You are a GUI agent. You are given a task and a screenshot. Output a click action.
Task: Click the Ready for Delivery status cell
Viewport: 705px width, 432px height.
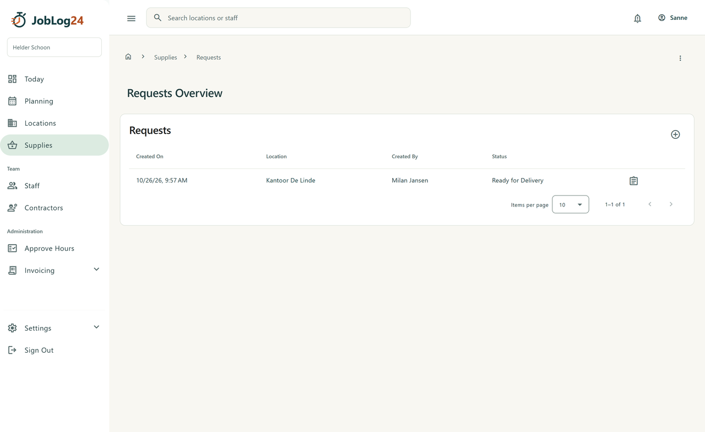pos(518,180)
